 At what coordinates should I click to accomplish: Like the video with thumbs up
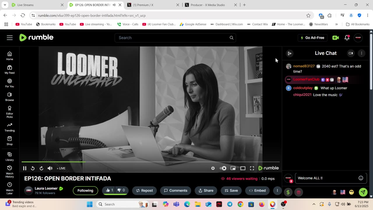coord(110,190)
